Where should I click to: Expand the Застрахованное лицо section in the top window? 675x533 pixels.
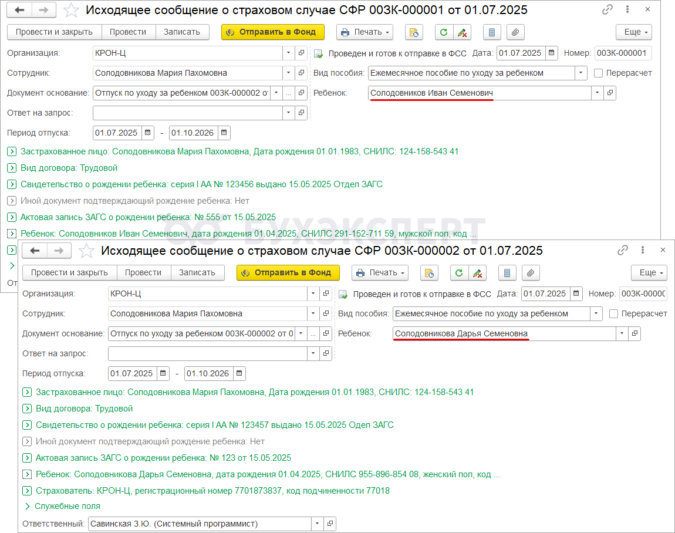point(12,151)
